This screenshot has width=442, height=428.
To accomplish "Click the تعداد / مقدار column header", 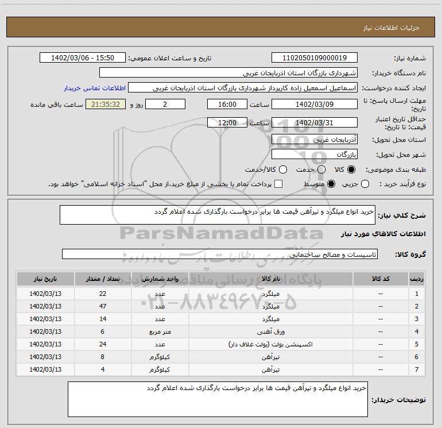I will pos(103,279).
